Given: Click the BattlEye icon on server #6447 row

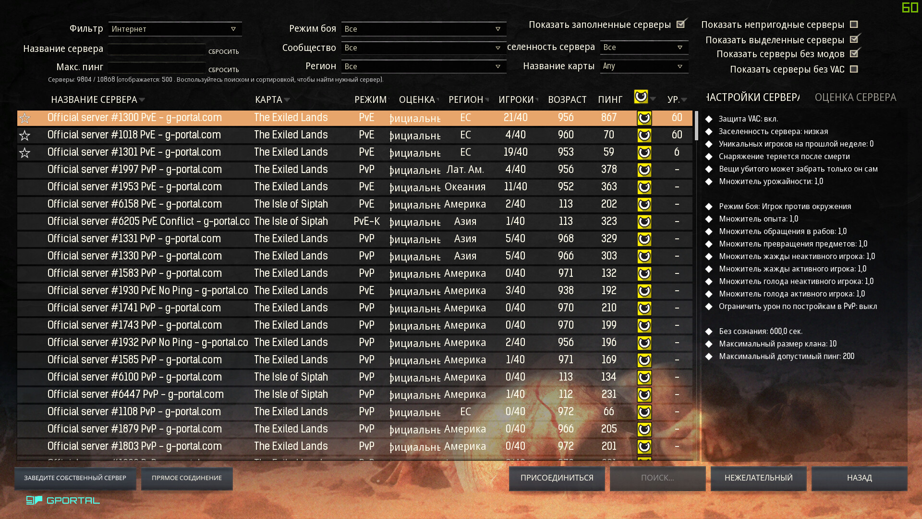Looking at the screenshot, I should pos(644,395).
